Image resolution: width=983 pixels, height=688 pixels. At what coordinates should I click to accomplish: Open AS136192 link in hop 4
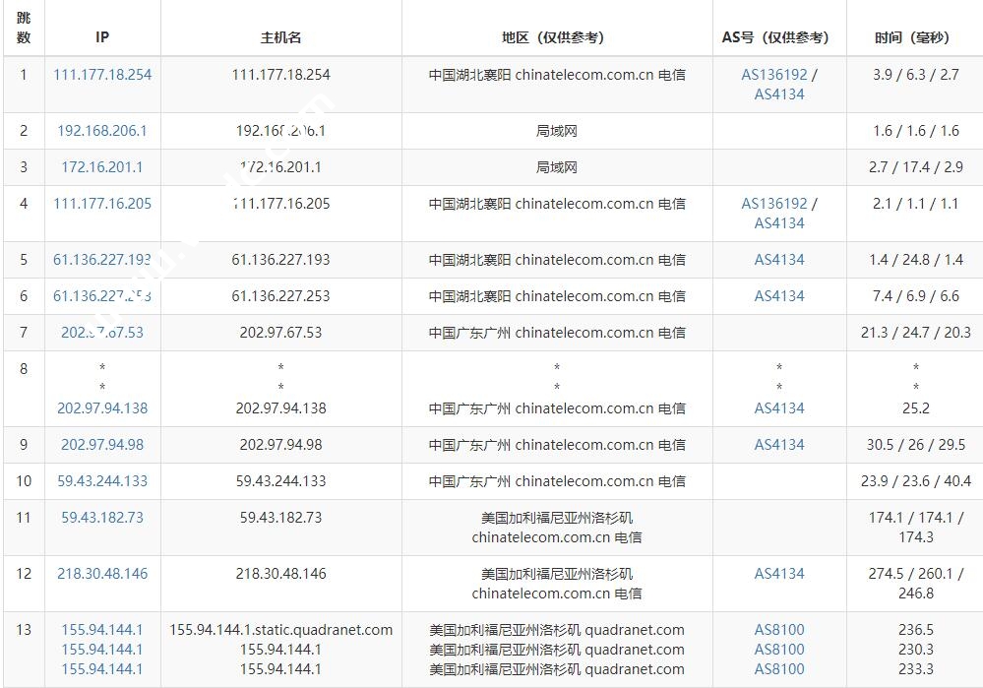coord(774,203)
